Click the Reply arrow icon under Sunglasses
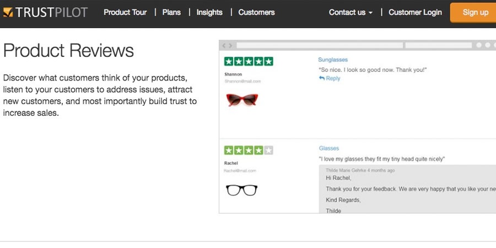Image resolution: width=496 pixels, height=248 pixels. (322, 78)
